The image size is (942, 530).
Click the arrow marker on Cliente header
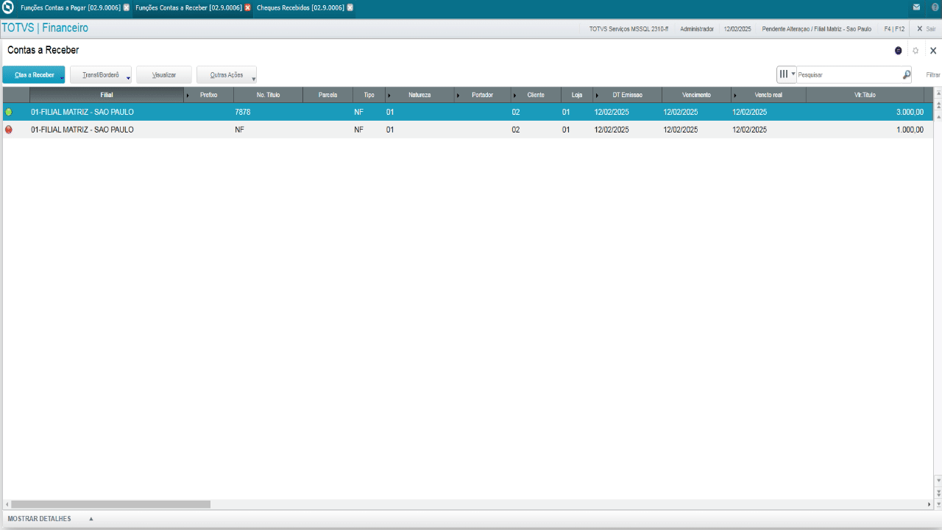pyautogui.click(x=514, y=96)
